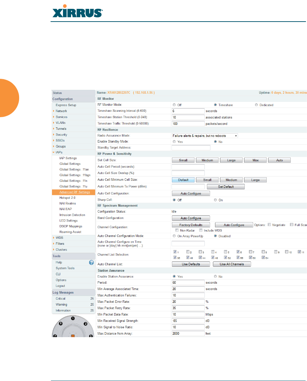Select IAP number 1 on array diagram
Screen dimensions: 307x381
pyautogui.click(x=73, y=318)
